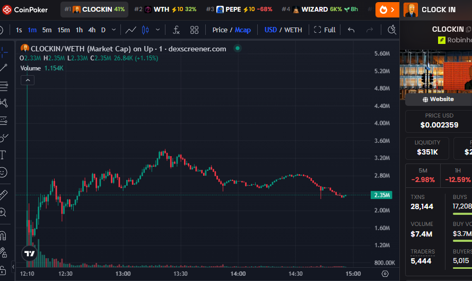Click the CLOCKIN banner image
This screenshot has height=281, width=472.
pyautogui.click(x=436, y=75)
